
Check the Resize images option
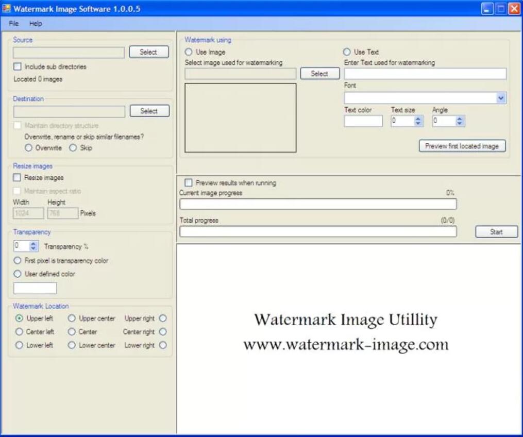[18, 178]
